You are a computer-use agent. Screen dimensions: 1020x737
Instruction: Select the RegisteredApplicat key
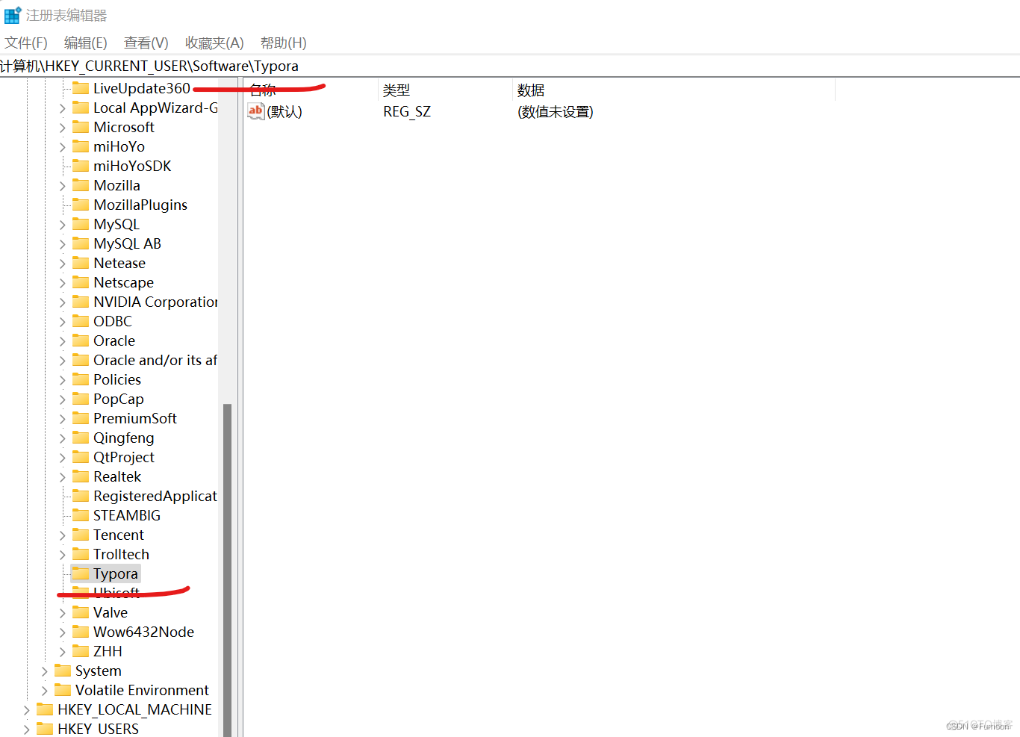point(155,496)
